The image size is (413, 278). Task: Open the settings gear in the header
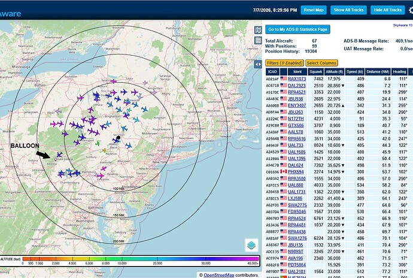411,10
